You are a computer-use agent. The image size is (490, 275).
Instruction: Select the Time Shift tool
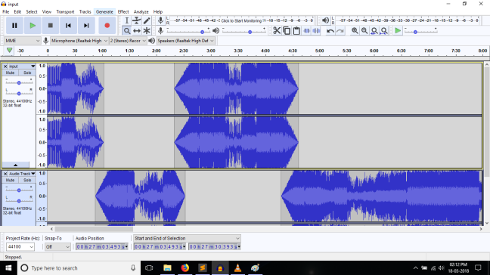(137, 30)
